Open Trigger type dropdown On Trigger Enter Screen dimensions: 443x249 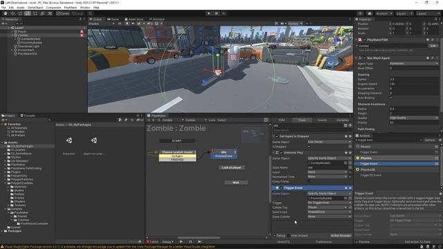coord(329,203)
